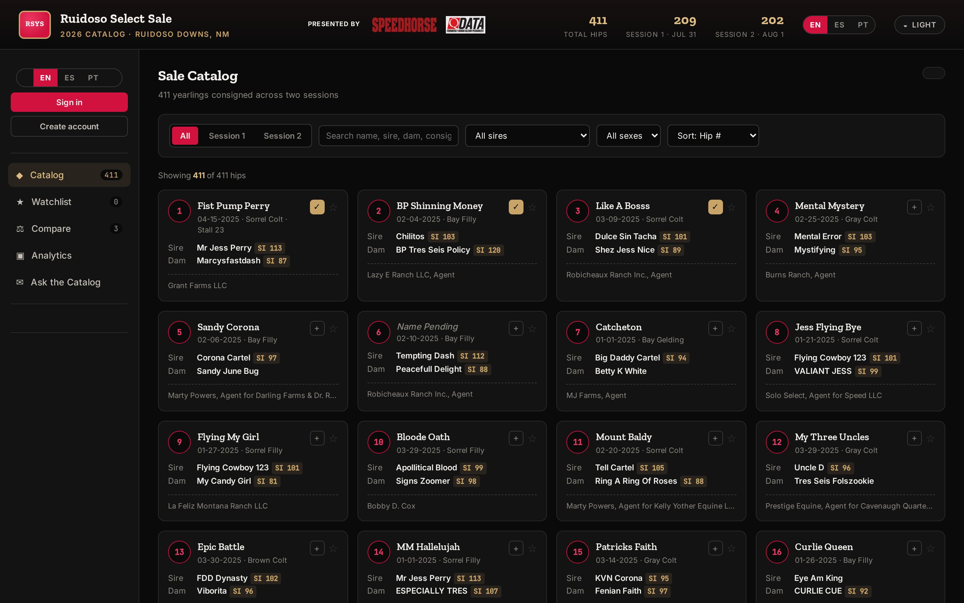This screenshot has width=964, height=603.
Task: Open Ask the Catalog
Action: pyautogui.click(x=69, y=282)
